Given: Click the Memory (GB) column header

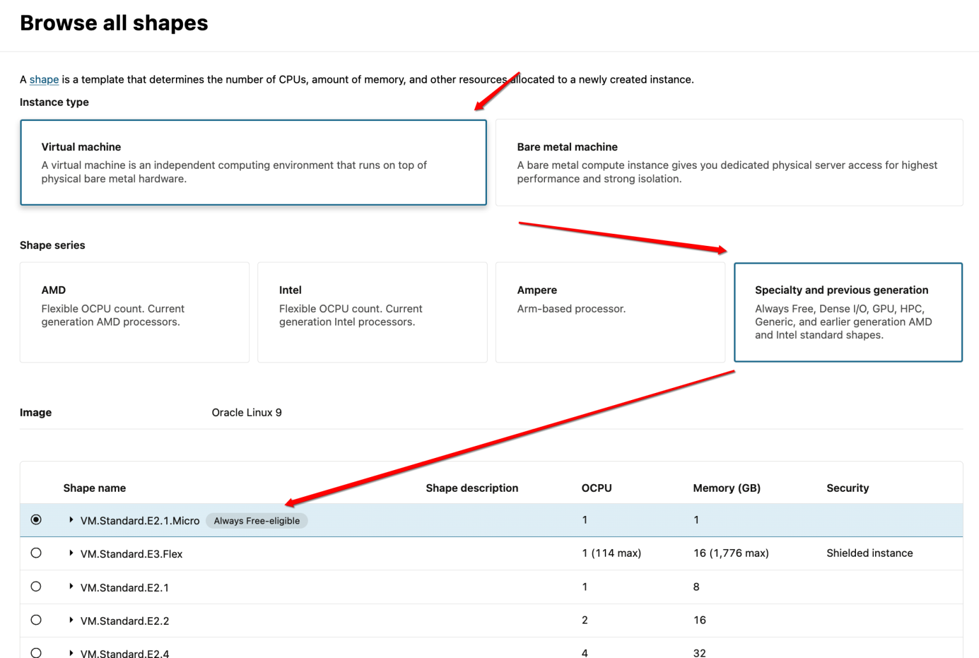Looking at the screenshot, I should click(727, 488).
